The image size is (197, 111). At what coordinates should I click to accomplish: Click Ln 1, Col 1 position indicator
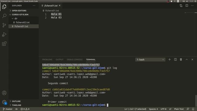pyautogui.click(x=135, y=109)
